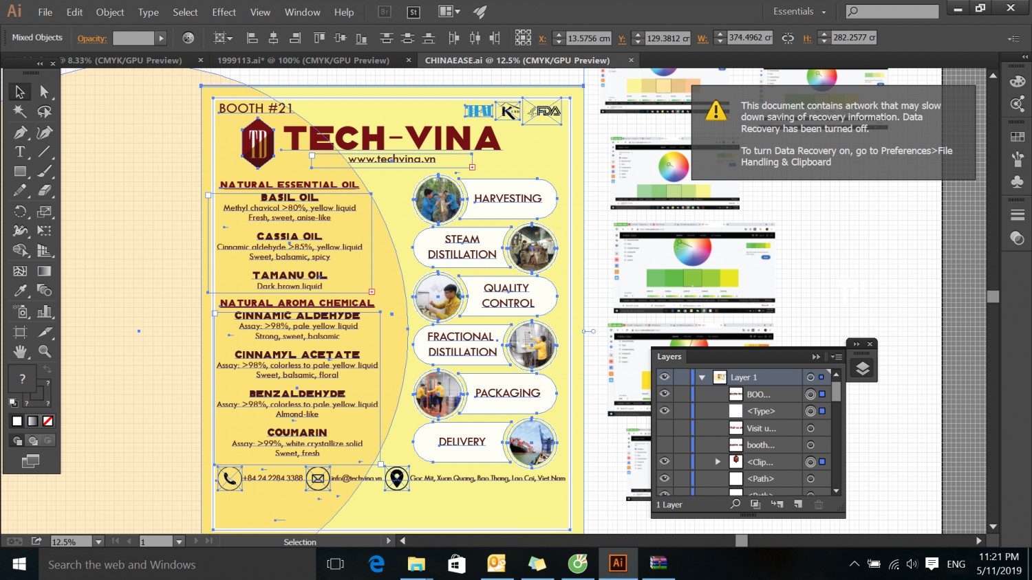Click Create New Layer icon in Layers panel

click(798, 504)
